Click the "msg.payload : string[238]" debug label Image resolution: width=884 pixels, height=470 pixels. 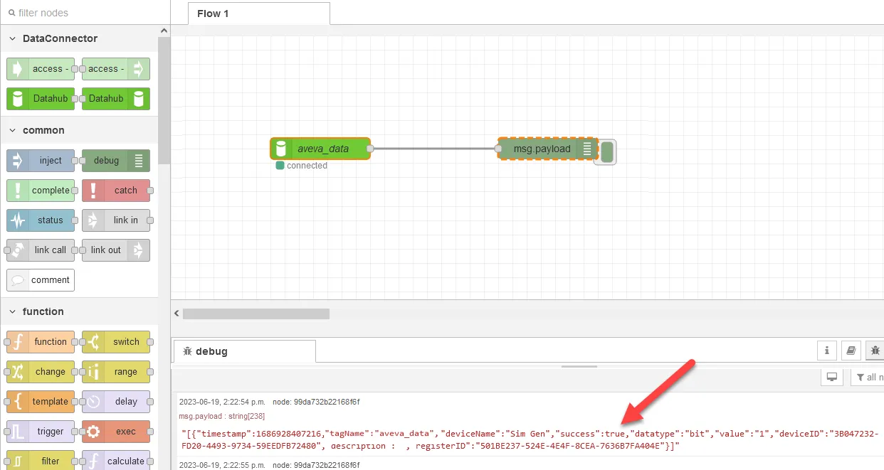coord(221,416)
